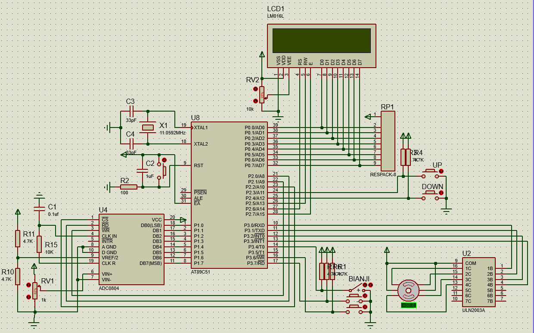This screenshot has height=333, width=534.
Task: Toggle the UP button latch dot
Action: pos(441,171)
